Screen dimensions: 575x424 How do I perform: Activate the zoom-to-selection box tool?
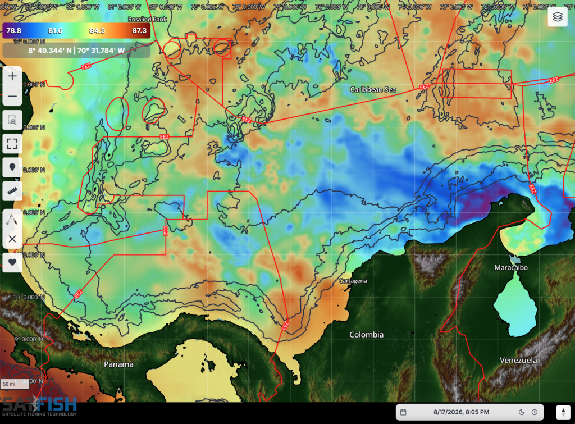pos(12,120)
